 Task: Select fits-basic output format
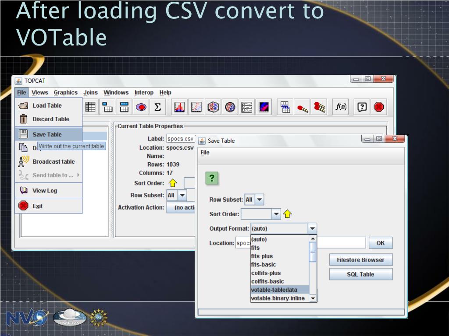pos(280,265)
